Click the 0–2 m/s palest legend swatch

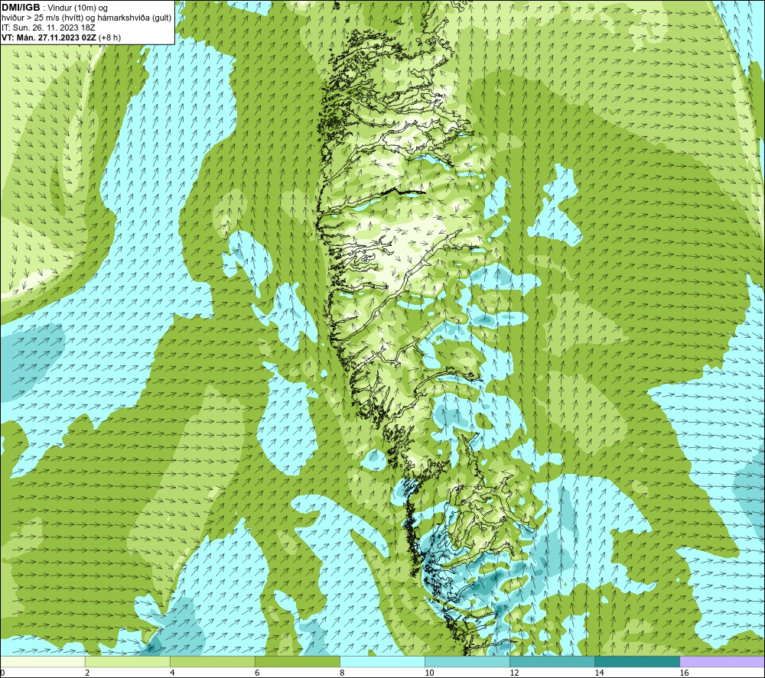pos(42,661)
